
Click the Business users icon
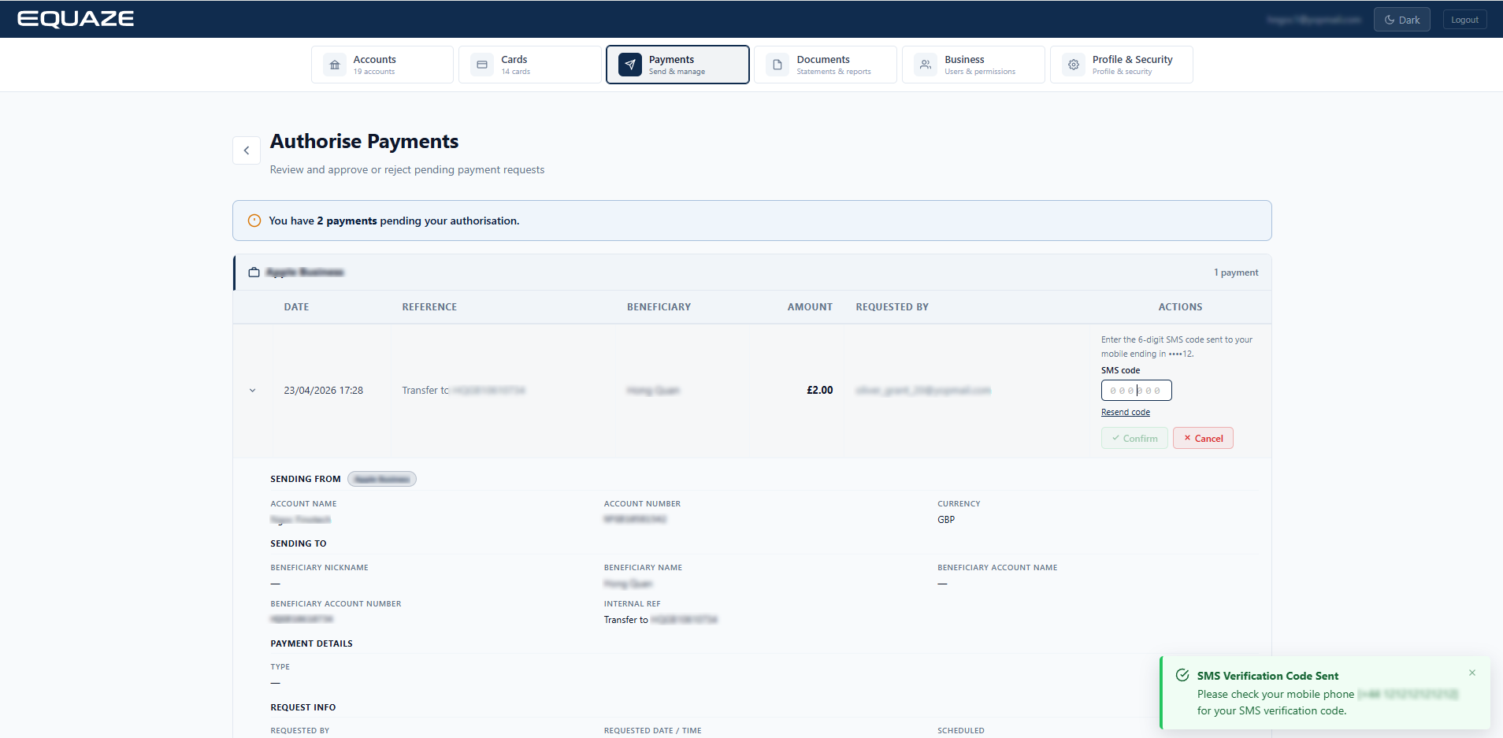click(926, 65)
